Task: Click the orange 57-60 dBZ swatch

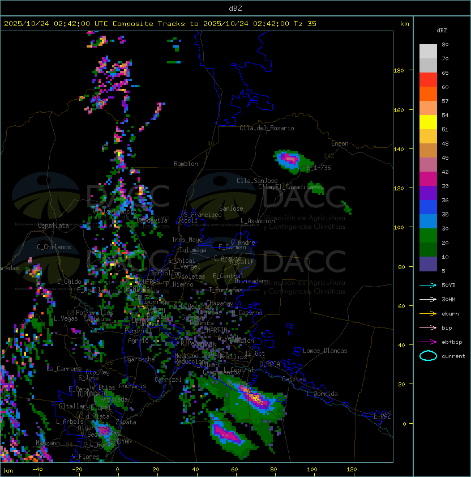Action: click(x=428, y=94)
